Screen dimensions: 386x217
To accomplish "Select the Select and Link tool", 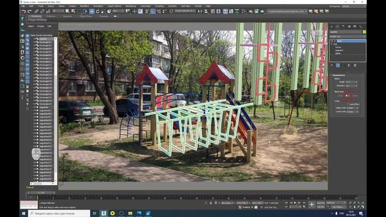I will point(36,11).
